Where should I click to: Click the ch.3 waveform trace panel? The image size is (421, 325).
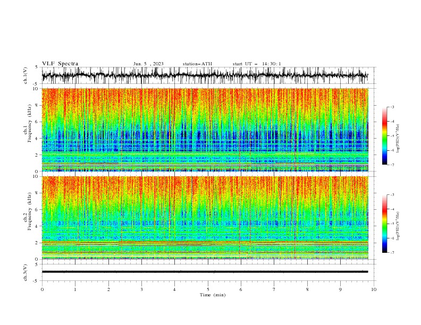(208, 272)
